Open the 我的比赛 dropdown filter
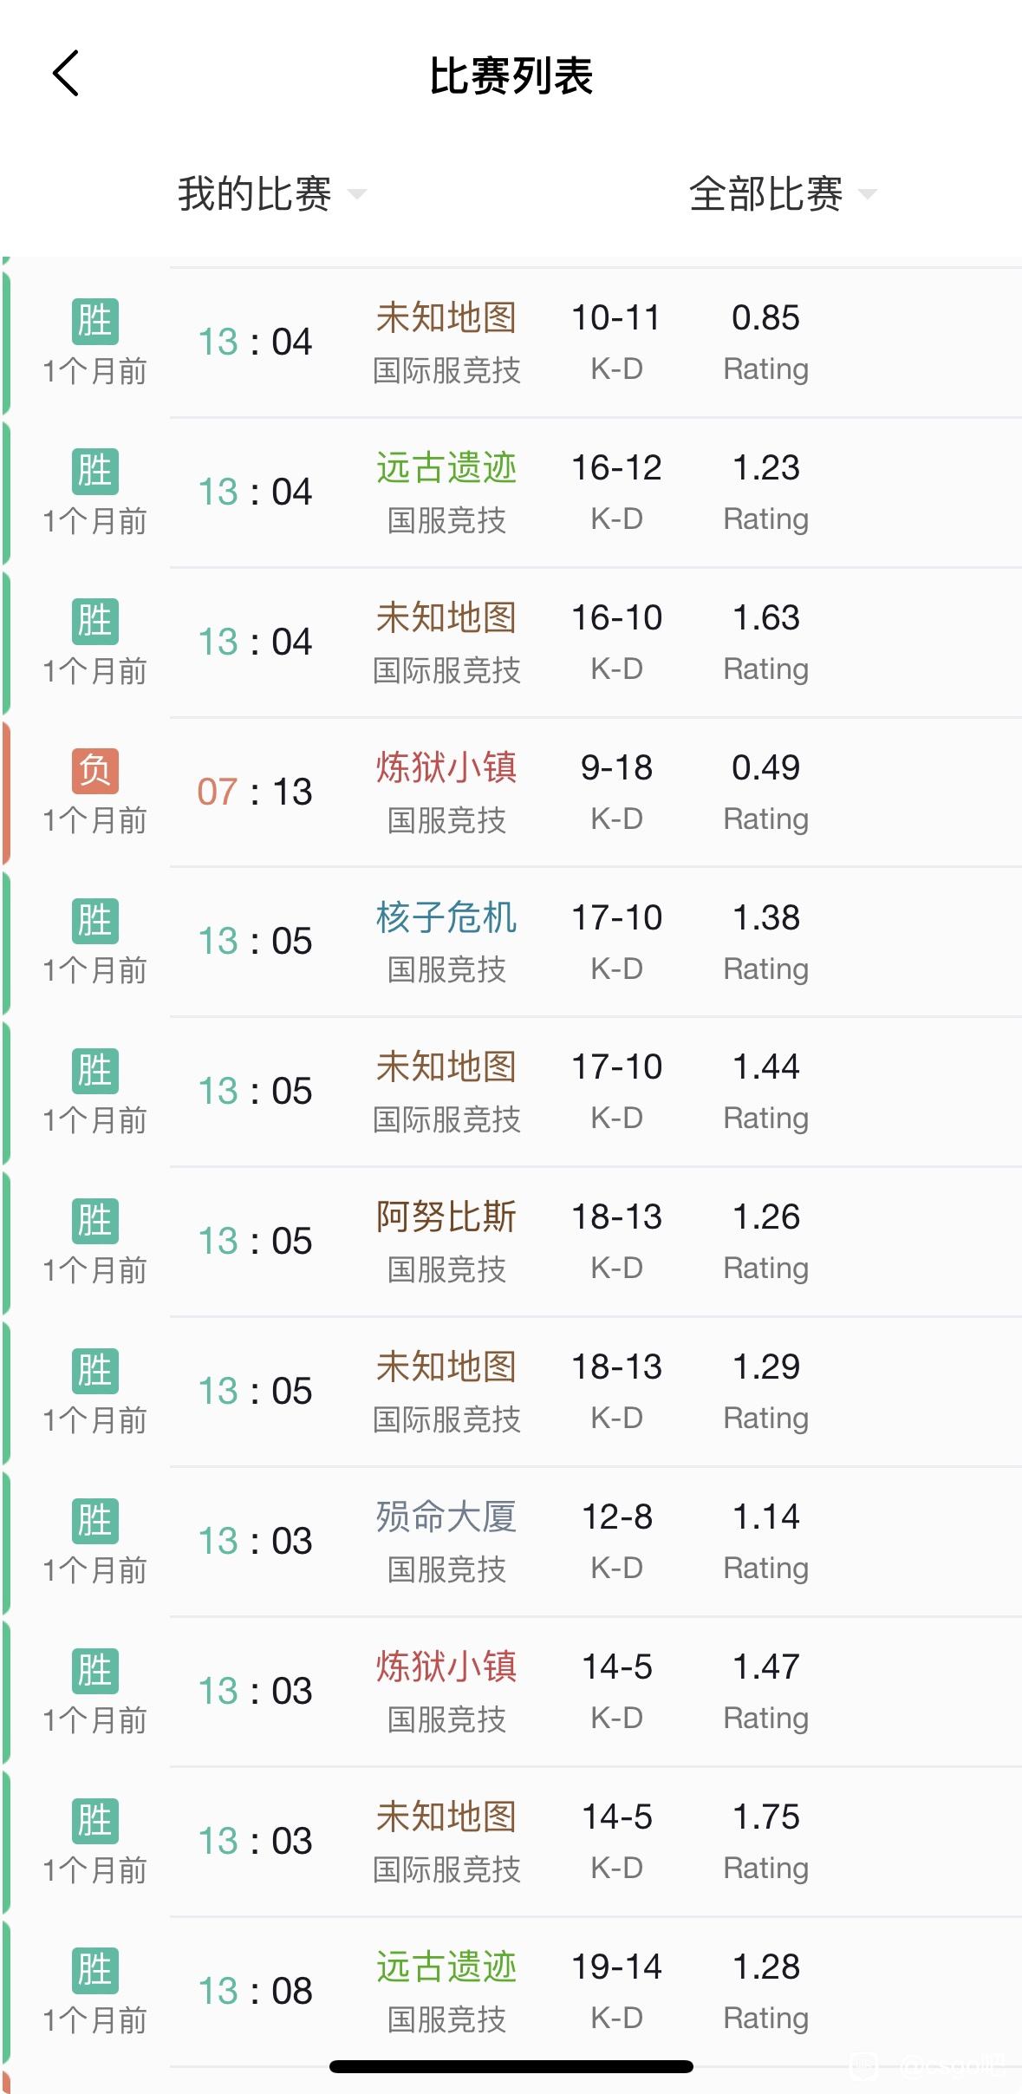The height and width of the screenshot is (2094, 1022). click(271, 193)
